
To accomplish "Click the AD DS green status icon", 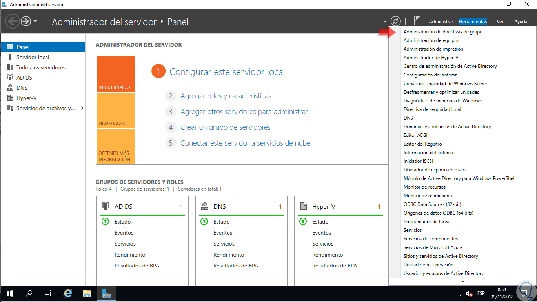I will coord(105,222).
